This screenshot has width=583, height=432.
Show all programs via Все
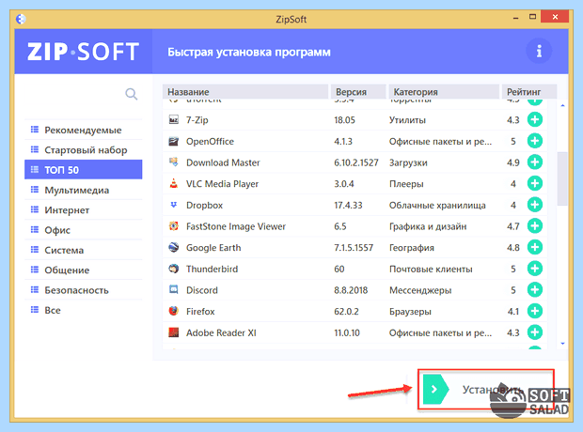point(84,310)
